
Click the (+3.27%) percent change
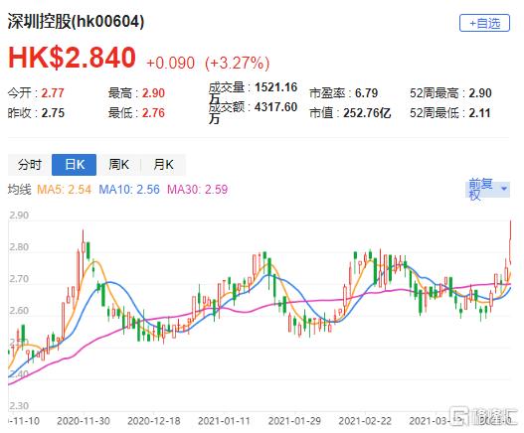pyautogui.click(x=237, y=63)
